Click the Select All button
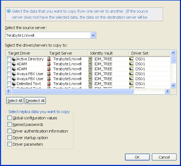 (15, 101)
